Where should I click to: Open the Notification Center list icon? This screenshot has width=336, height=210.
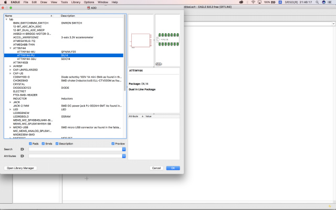point(330,2)
